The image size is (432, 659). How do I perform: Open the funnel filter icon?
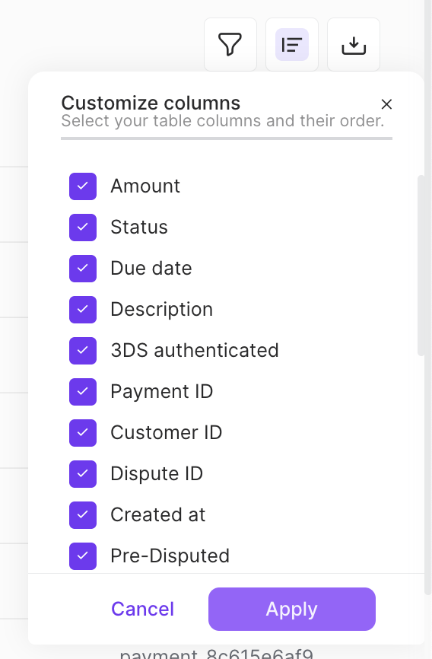230,45
